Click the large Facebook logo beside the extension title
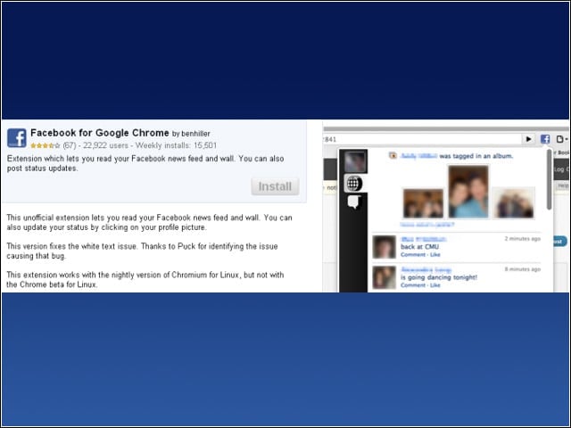Viewport: 571px width, 428px height. (x=17, y=138)
